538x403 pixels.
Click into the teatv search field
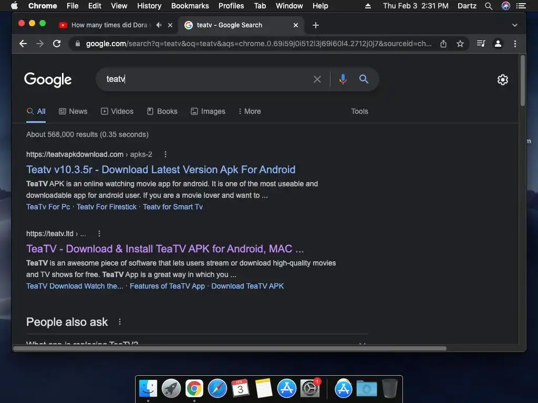(x=206, y=79)
